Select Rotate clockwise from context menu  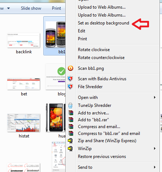click(x=94, y=50)
